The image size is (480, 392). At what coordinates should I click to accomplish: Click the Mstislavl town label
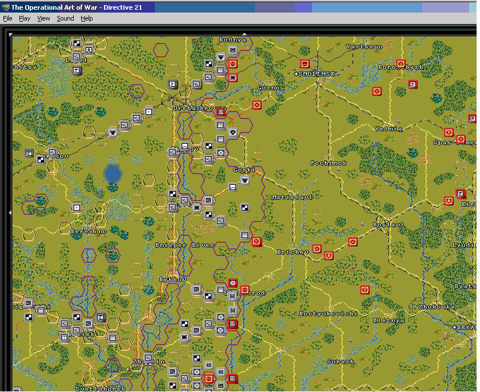tap(293, 197)
